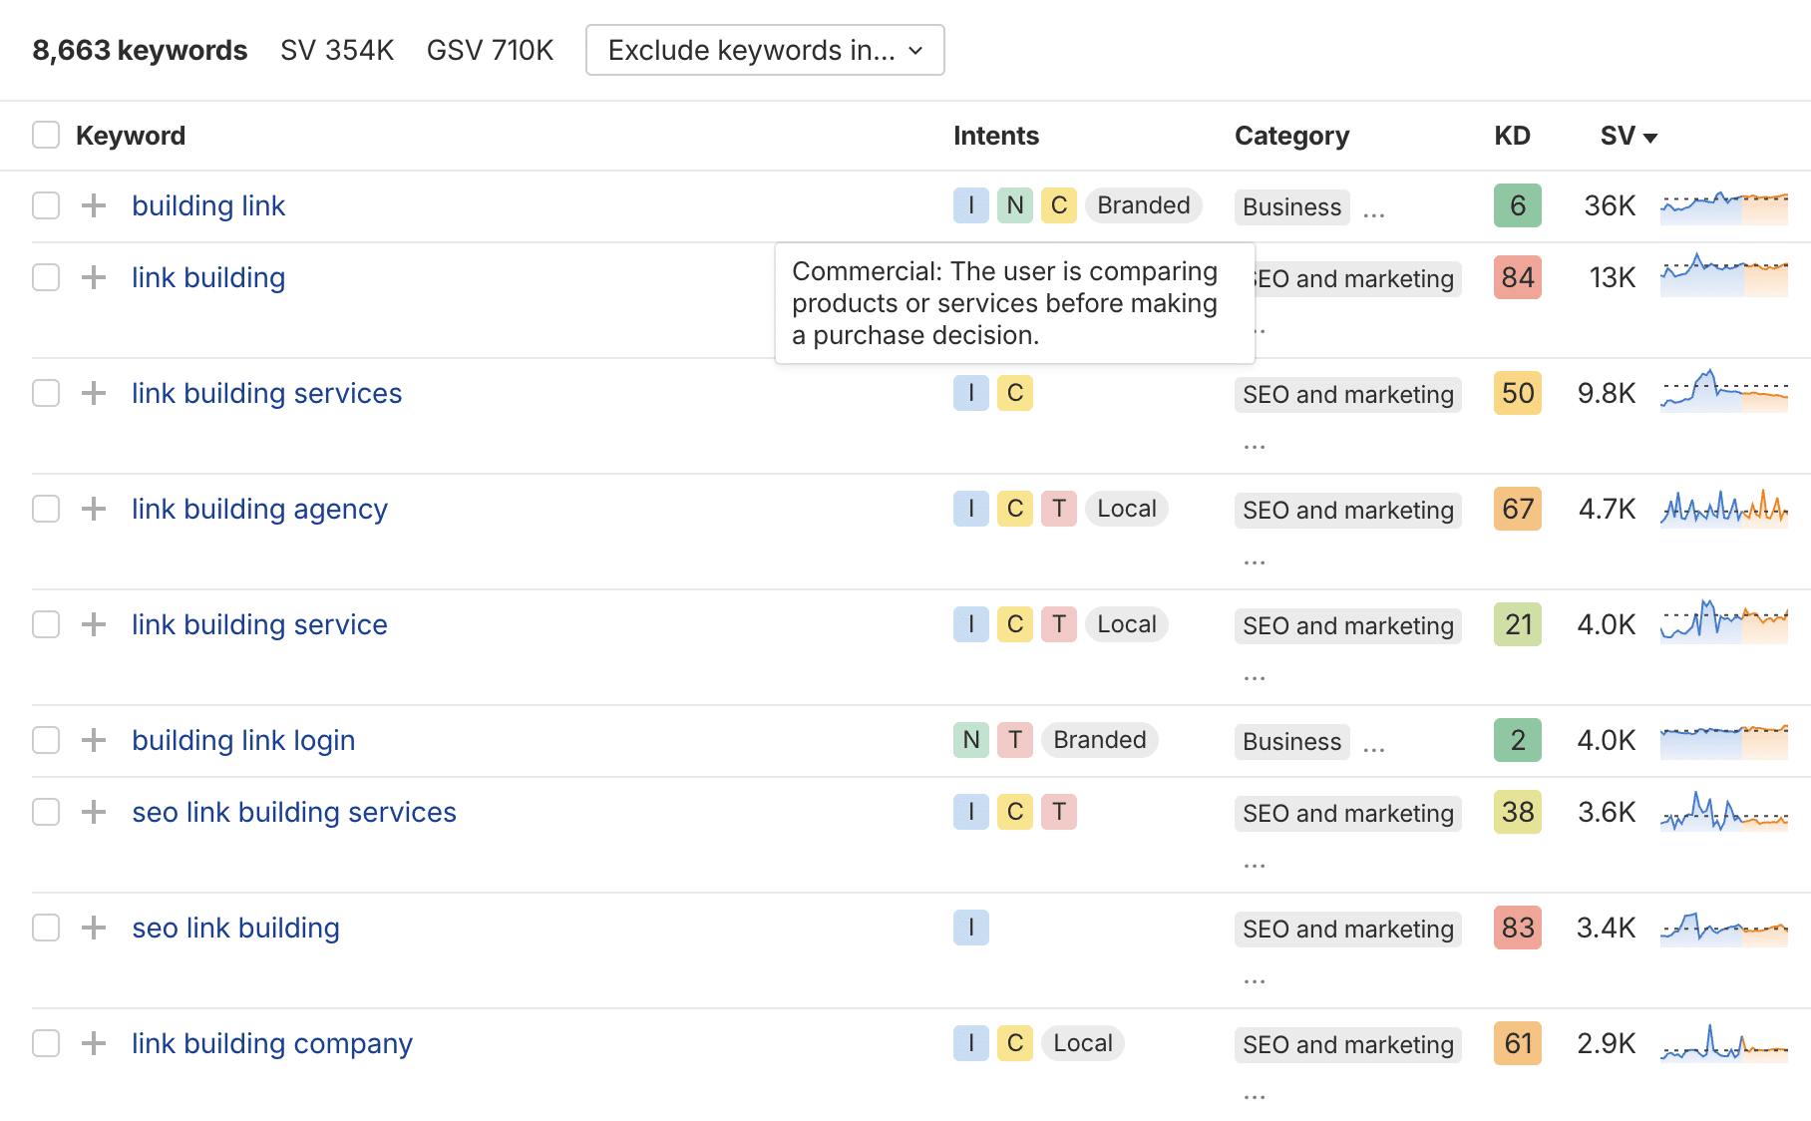This screenshot has width=1811, height=1121.
Task: Click the Category column header
Action: [1292, 136]
